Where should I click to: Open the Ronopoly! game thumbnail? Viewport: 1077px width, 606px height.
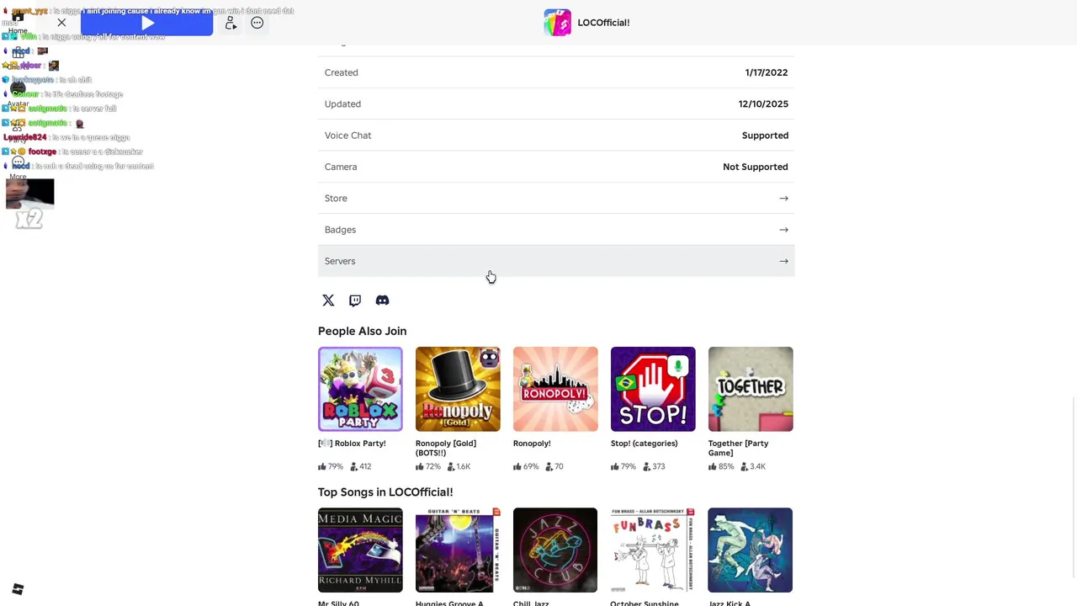(555, 389)
